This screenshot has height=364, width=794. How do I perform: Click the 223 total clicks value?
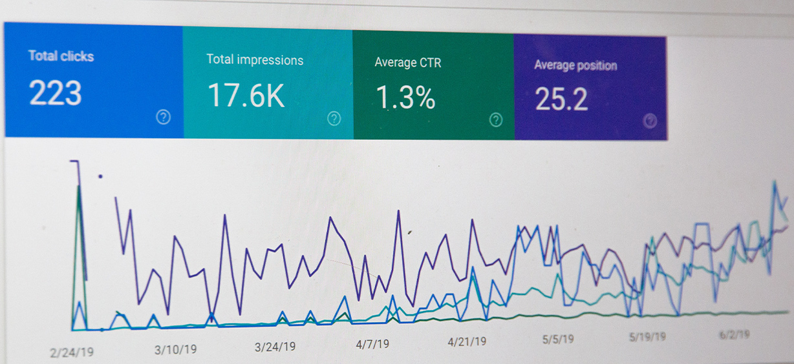click(x=56, y=93)
